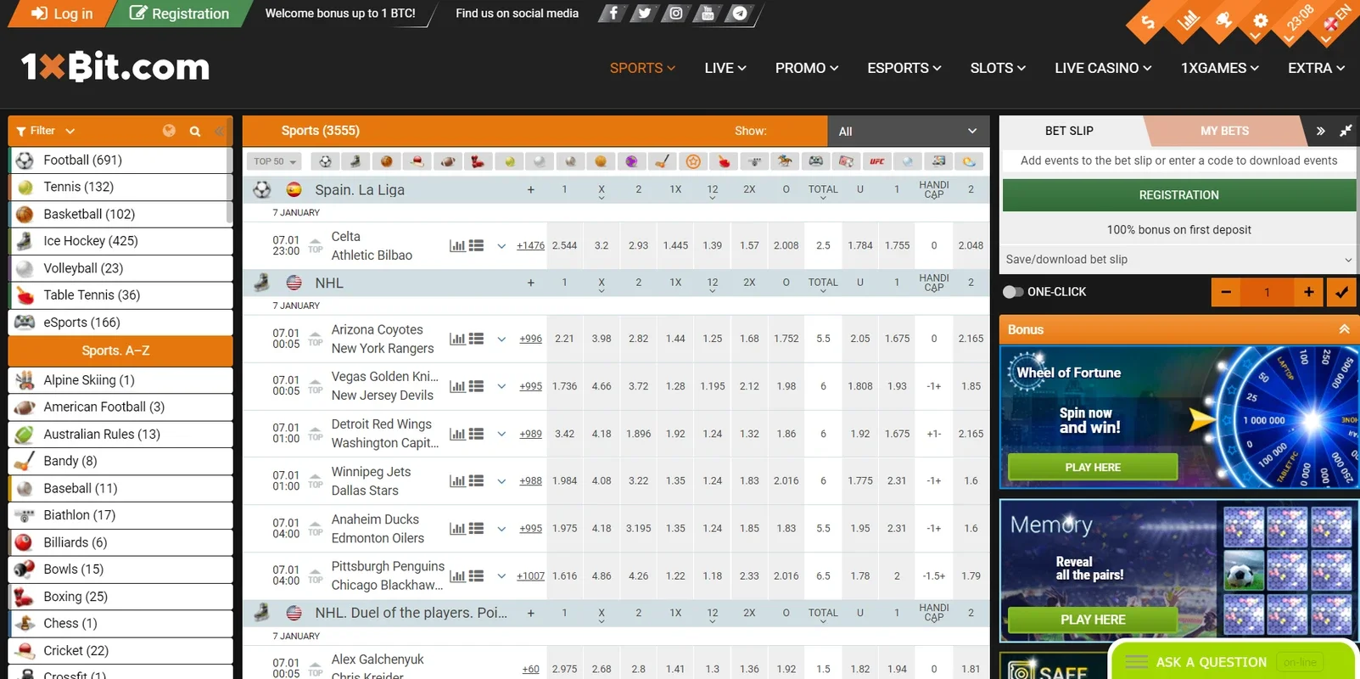Select Ice Hockey (425) in sports list
This screenshot has width=1360, height=679.
coord(120,241)
